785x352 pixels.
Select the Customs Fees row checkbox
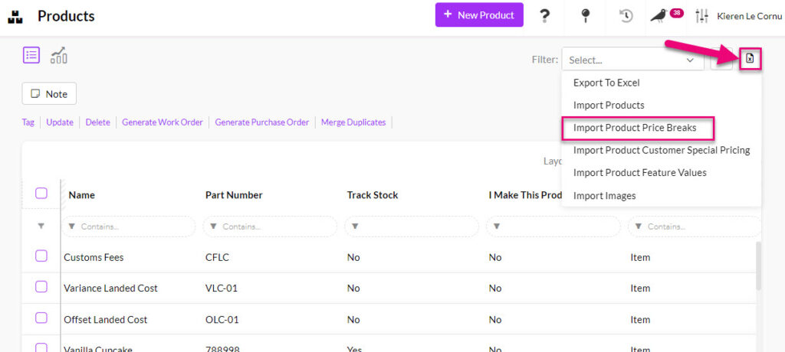tap(41, 256)
